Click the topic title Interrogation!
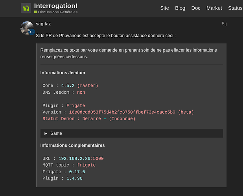 click(x=56, y=6)
